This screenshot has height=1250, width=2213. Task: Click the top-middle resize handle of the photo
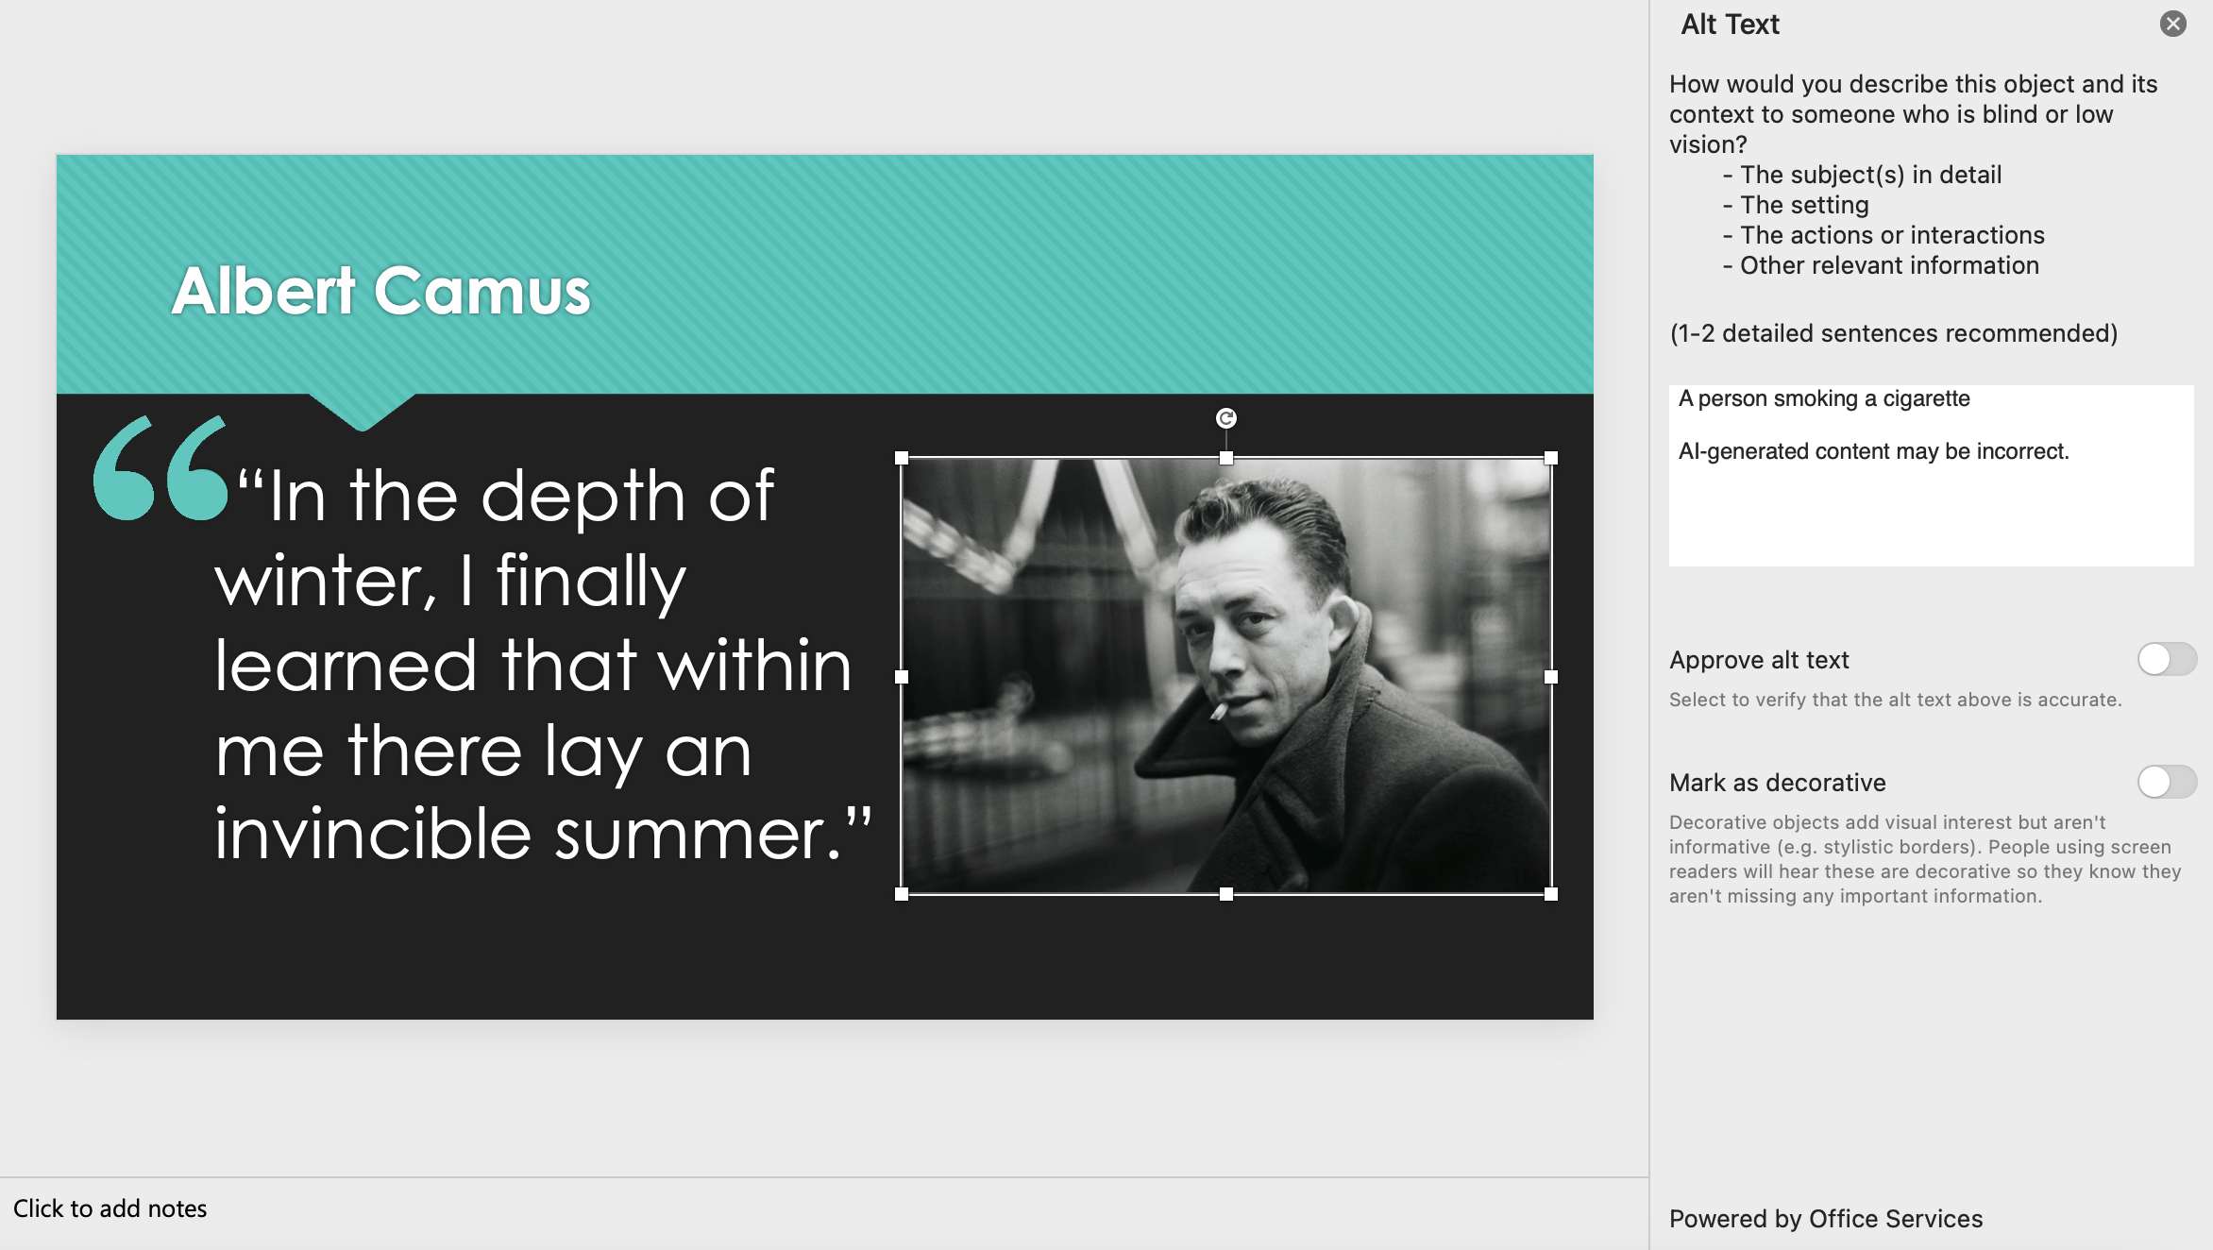pyautogui.click(x=1225, y=459)
